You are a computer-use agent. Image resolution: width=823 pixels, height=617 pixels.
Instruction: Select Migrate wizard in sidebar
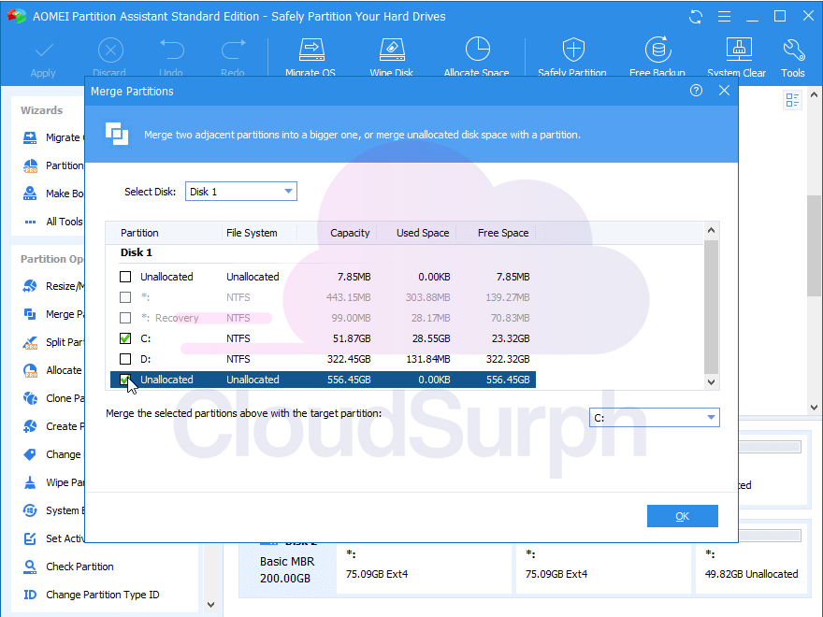coord(52,137)
